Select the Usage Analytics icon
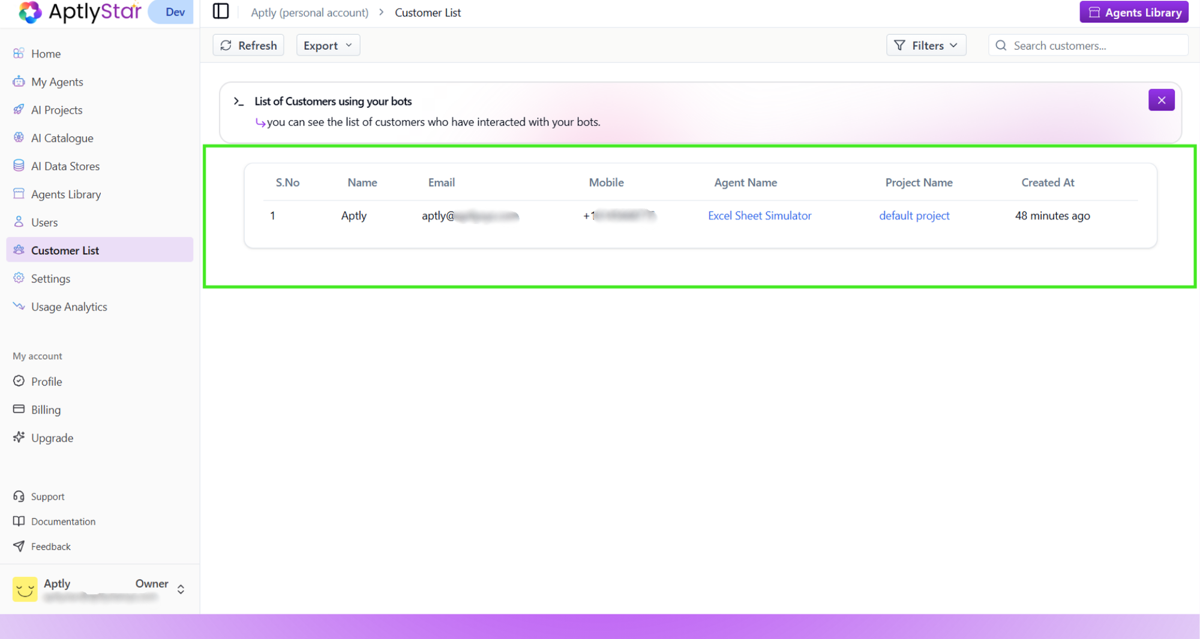The height and width of the screenshot is (639, 1200). (x=19, y=306)
